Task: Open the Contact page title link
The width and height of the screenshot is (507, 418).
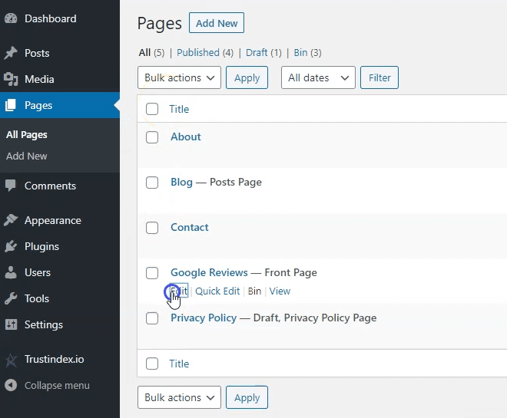Action: click(190, 227)
